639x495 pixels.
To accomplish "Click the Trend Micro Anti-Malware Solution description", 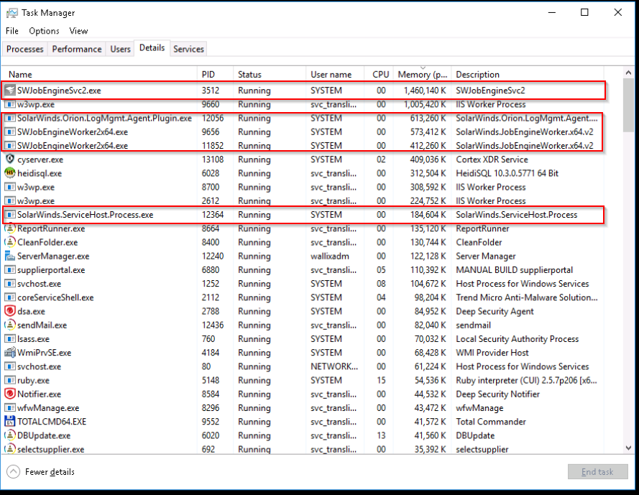I will [527, 297].
